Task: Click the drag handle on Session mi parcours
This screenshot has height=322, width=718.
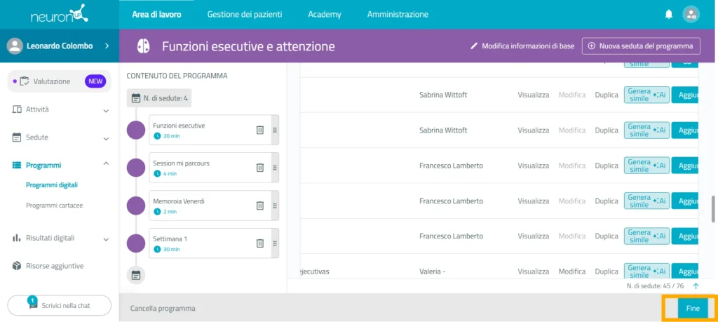Action: (x=275, y=168)
